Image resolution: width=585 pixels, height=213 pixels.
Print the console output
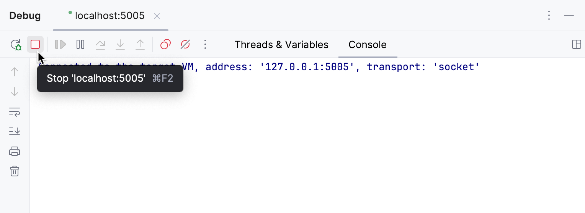pos(15,151)
